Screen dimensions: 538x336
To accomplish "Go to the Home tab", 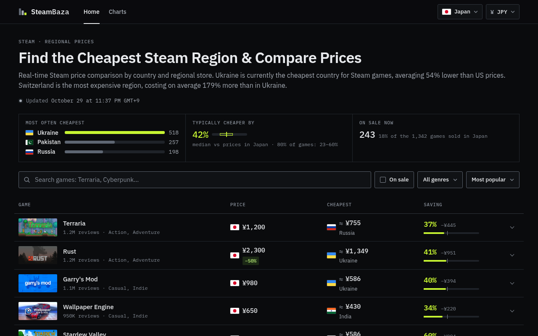I will (92, 12).
